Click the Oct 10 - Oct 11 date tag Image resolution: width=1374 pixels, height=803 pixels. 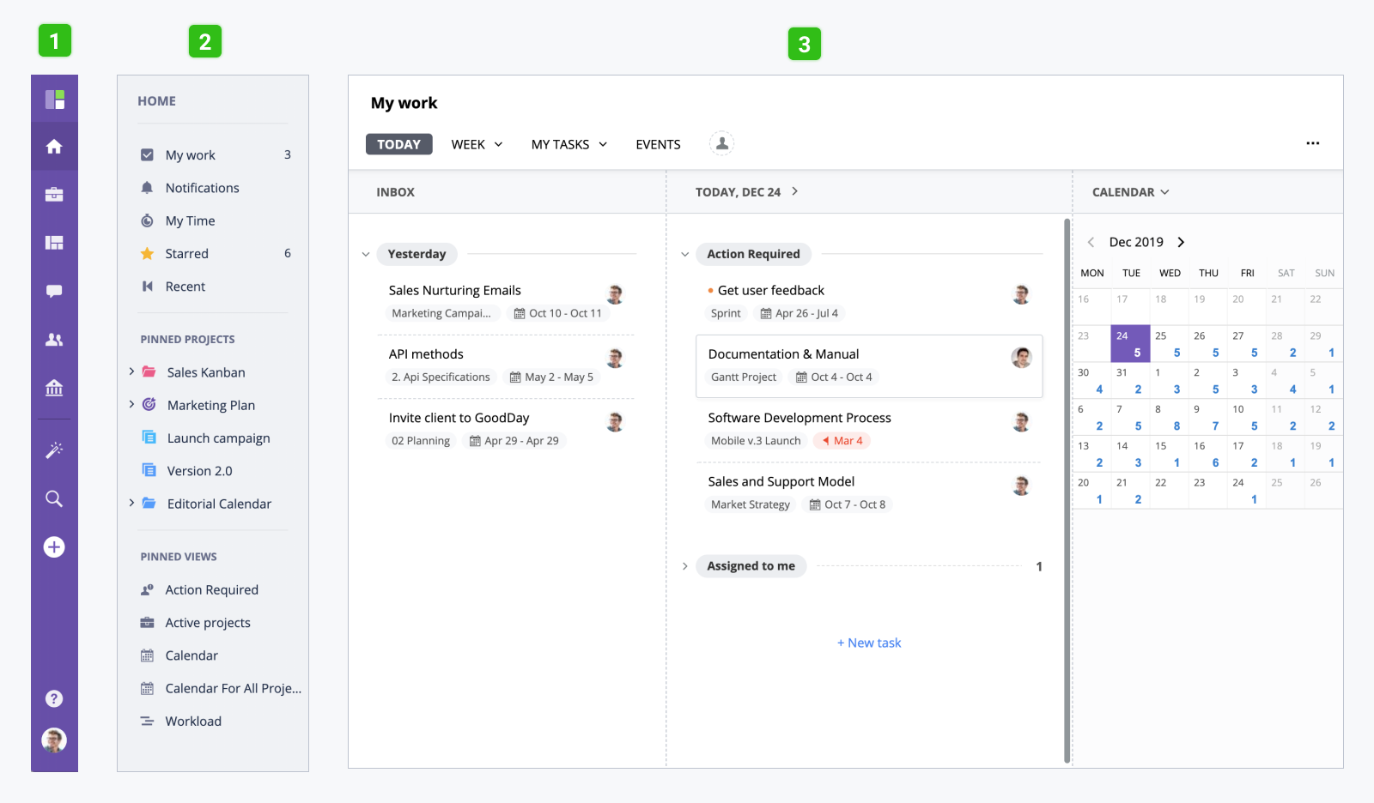point(557,313)
